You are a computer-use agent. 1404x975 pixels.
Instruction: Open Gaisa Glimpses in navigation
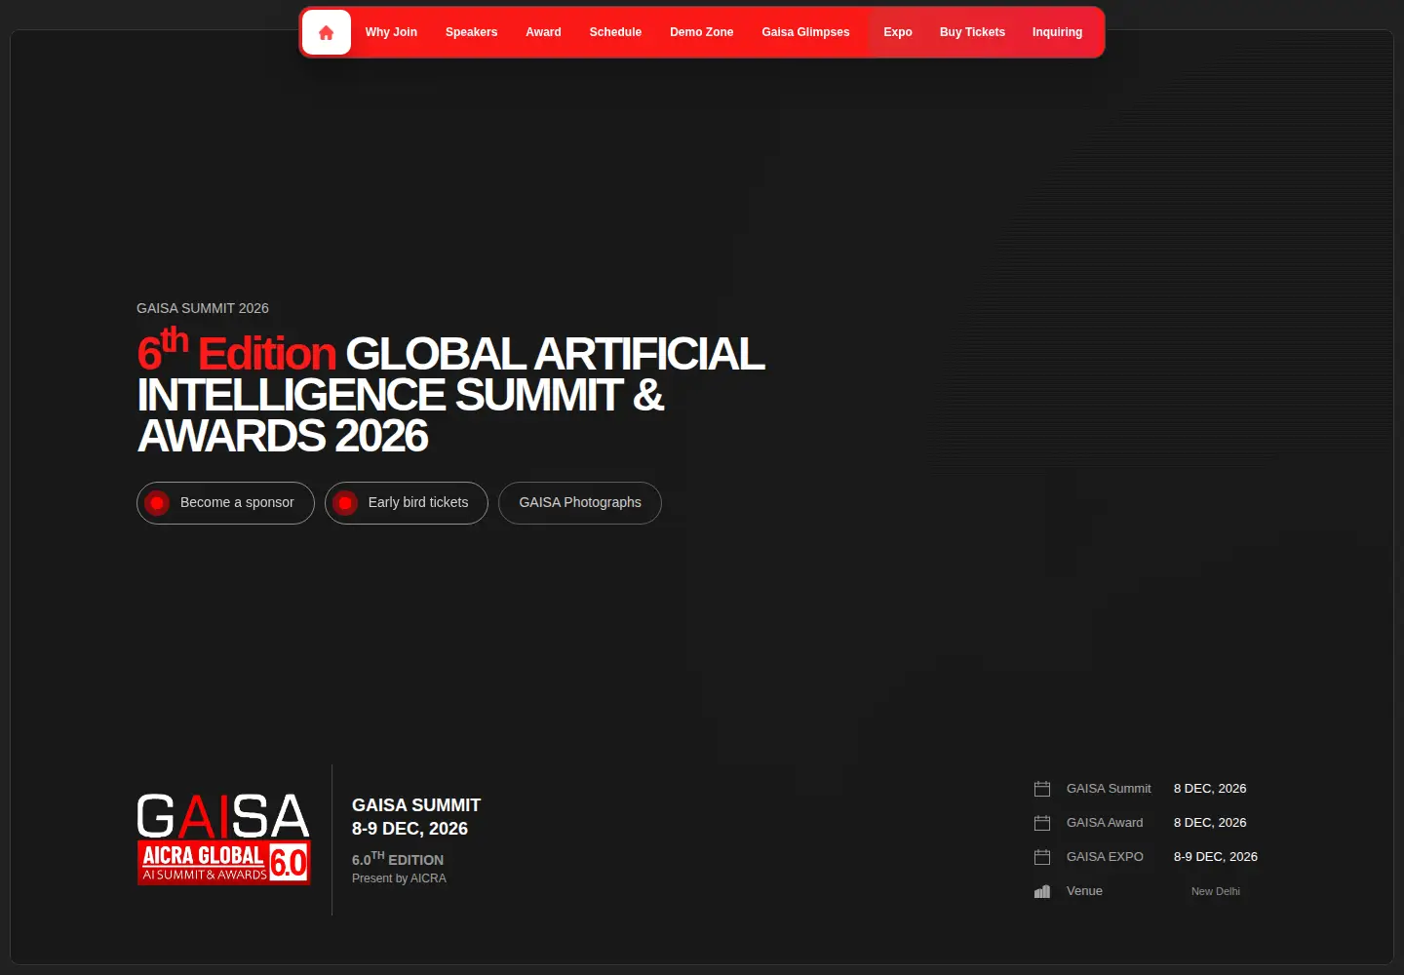(x=805, y=32)
